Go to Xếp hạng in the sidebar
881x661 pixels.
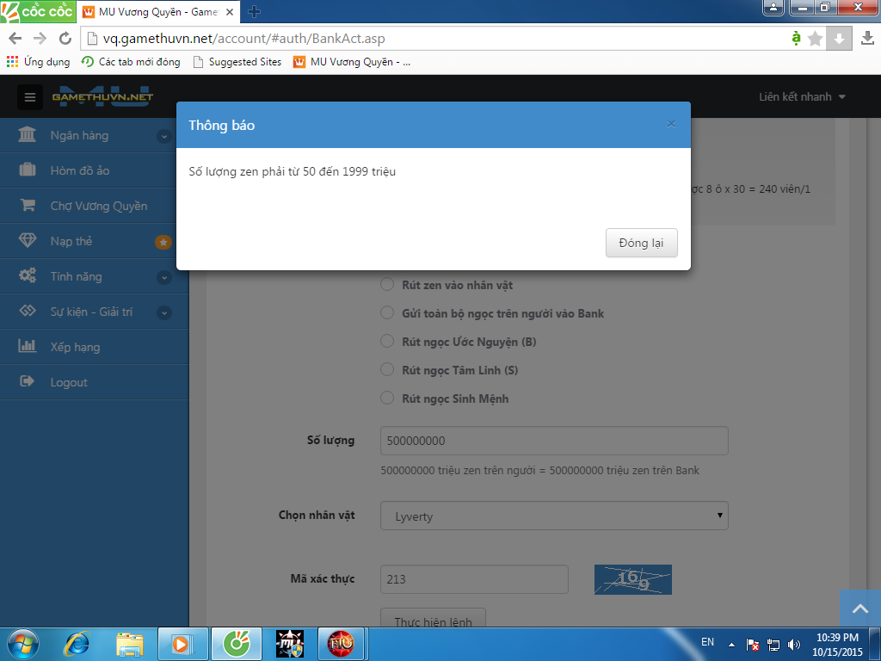[x=75, y=347]
